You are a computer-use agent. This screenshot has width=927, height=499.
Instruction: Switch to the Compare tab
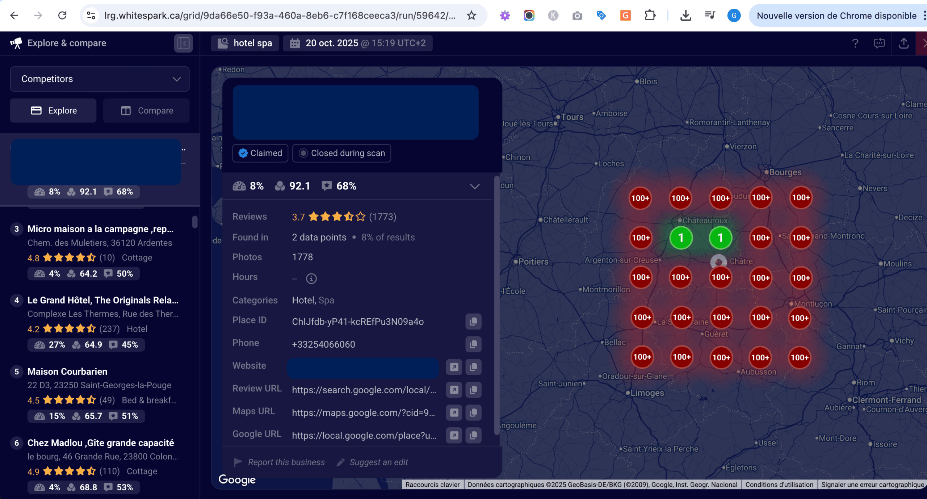pos(146,110)
